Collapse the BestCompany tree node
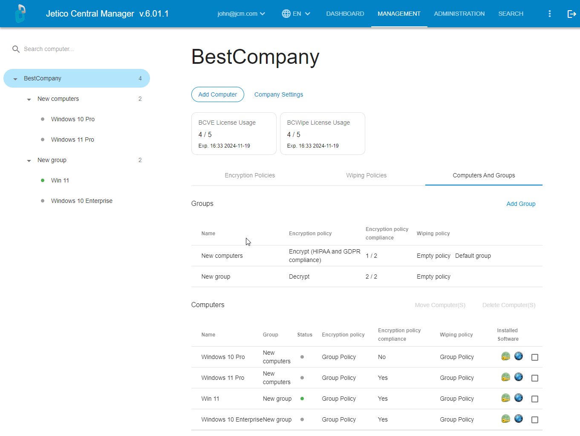The image size is (580, 436). pyautogui.click(x=15, y=79)
